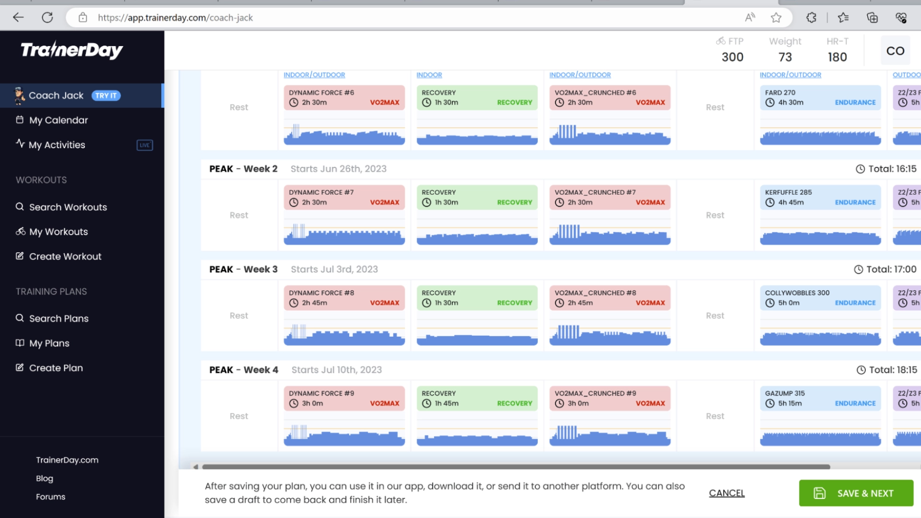The image size is (921, 518).
Task: Open the CO profile avatar
Action: click(895, 51)
